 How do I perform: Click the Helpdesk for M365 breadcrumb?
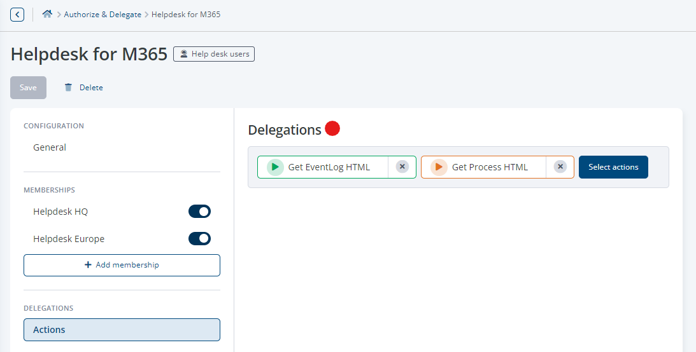186,15
